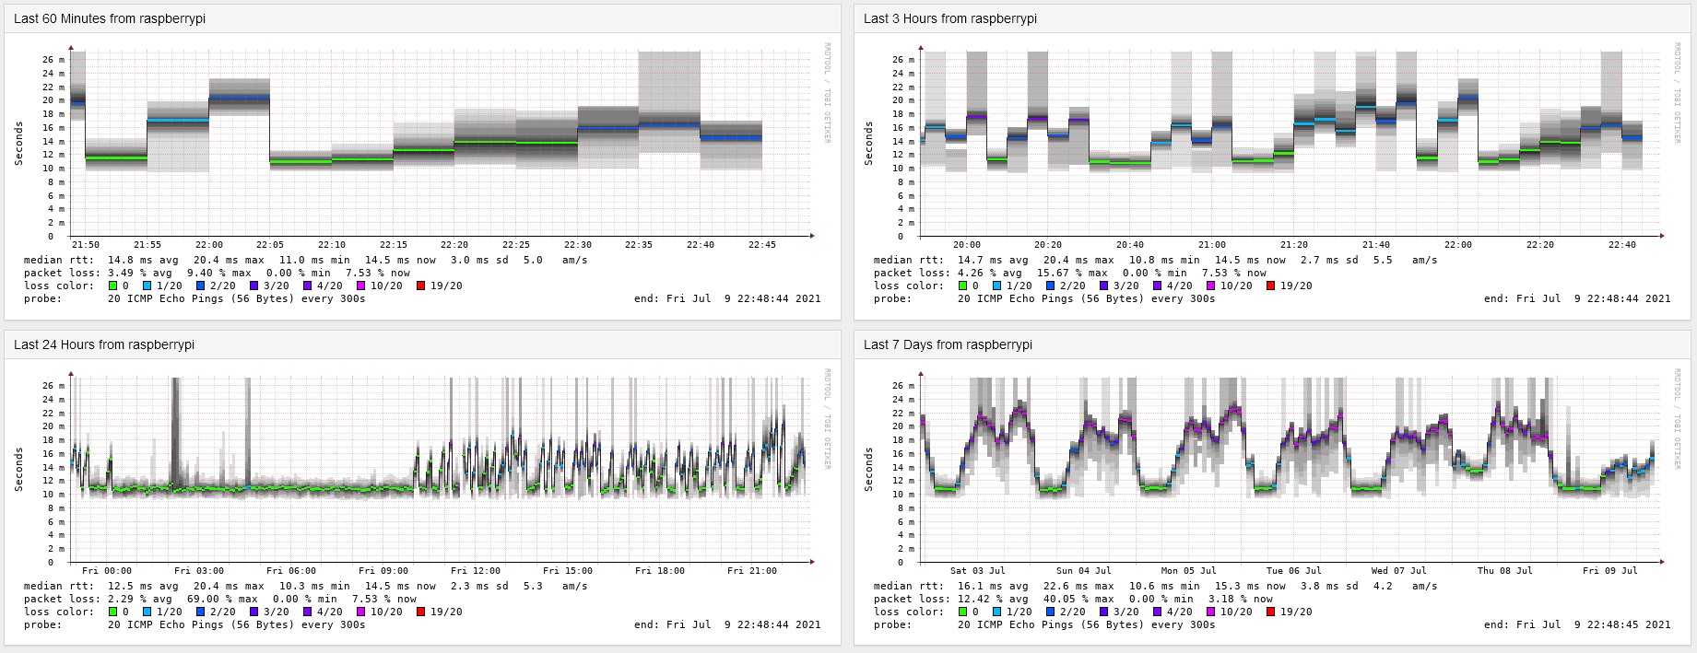Click the probe description under 7 Days graph
This screenshot has width=1697, height=653.
(x=1086, y=625)
